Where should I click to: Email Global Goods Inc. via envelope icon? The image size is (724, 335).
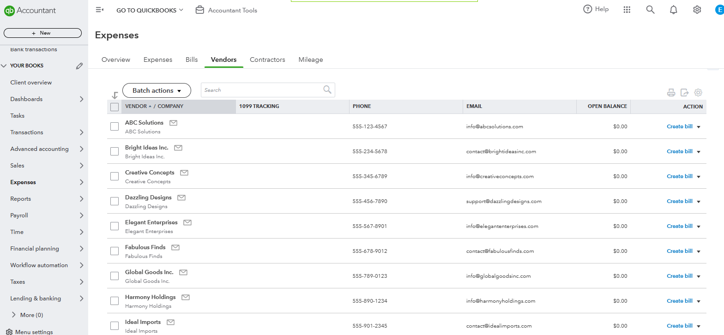(183, 272)
